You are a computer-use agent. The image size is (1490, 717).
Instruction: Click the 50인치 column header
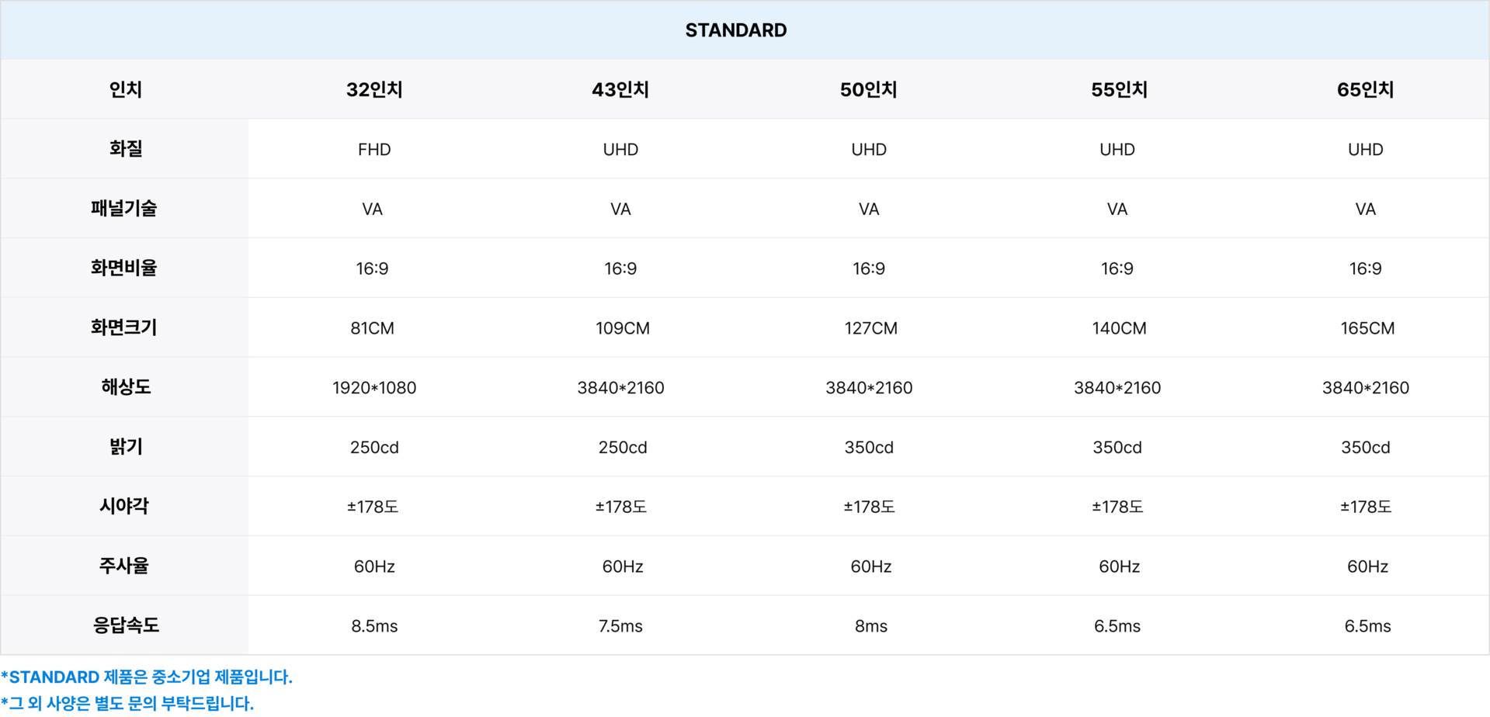click(868, 90)
